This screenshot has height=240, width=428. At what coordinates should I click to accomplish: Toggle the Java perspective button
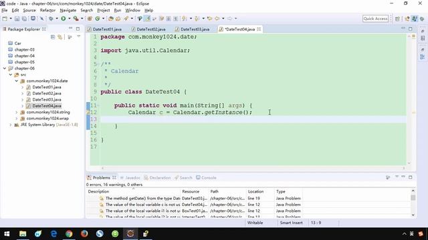415,19
